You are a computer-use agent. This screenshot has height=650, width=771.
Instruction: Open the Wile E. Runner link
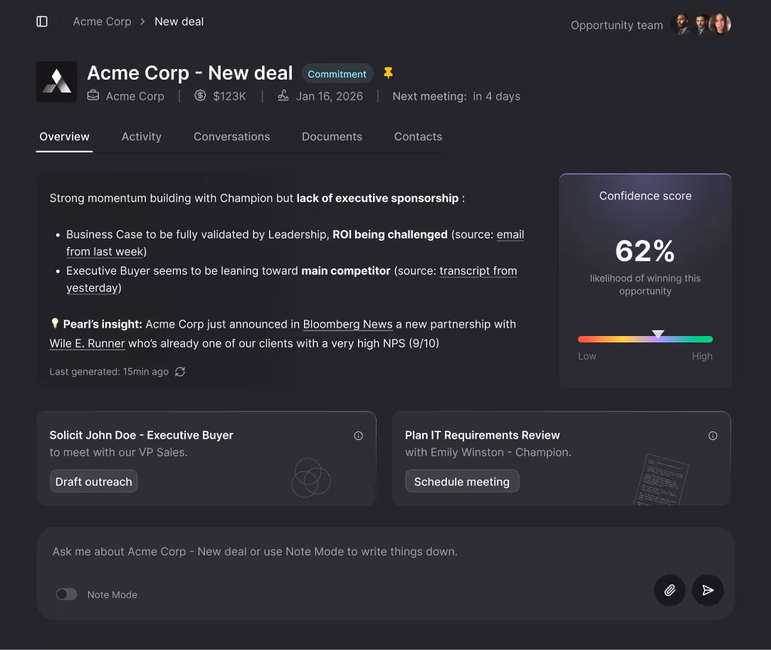(87, 344)
